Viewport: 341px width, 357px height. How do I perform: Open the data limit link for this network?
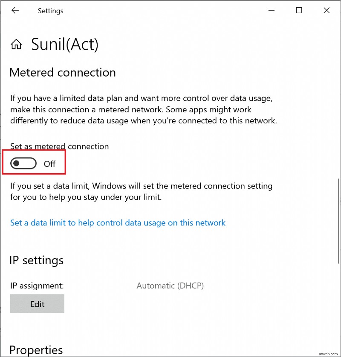(118, 223)
